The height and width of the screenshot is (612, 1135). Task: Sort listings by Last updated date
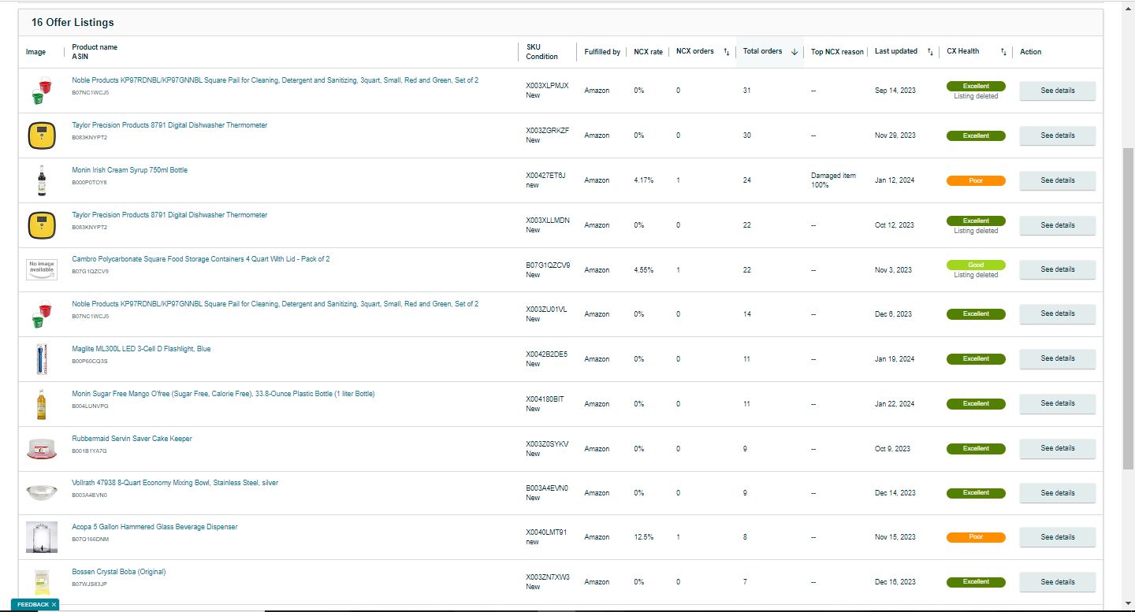click(x=930, y=52)
